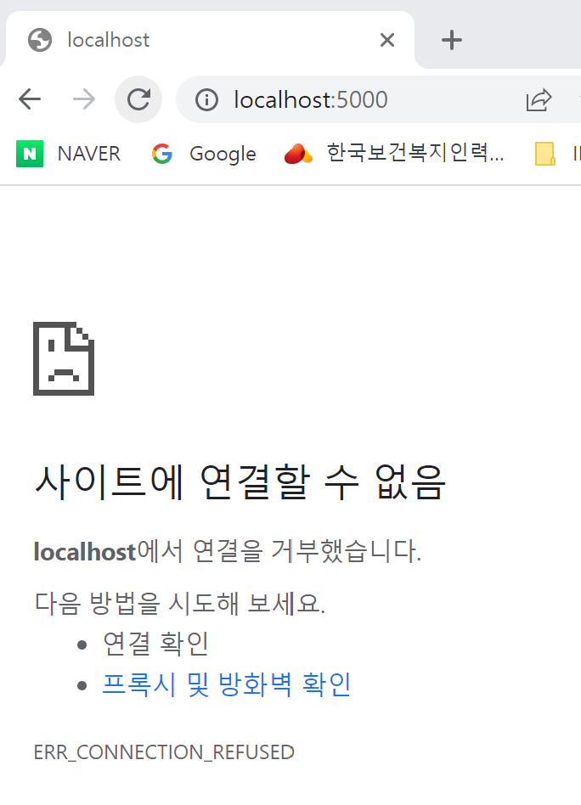Screen dimensions: 581x805
Task: Click the Google G favicon
Action: (162, 154)
